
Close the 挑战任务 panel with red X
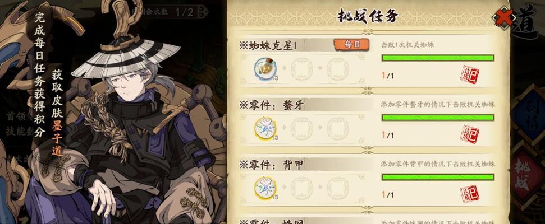click(x=504, y=17)
